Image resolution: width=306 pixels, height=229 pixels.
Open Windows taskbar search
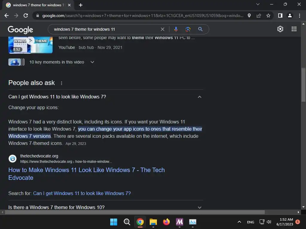[x=127, y=222]
